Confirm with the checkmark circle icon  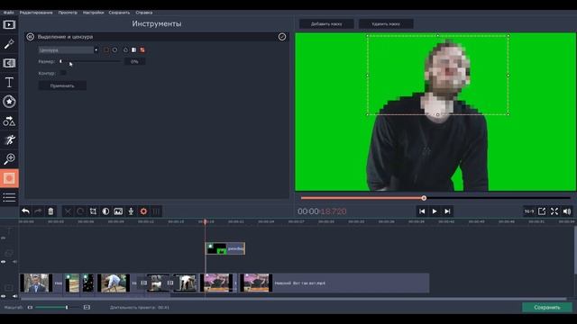[282, 37]
